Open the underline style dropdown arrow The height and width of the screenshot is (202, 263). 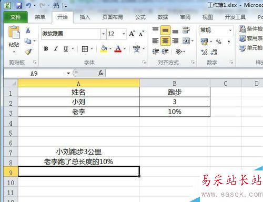coord(73,48)
